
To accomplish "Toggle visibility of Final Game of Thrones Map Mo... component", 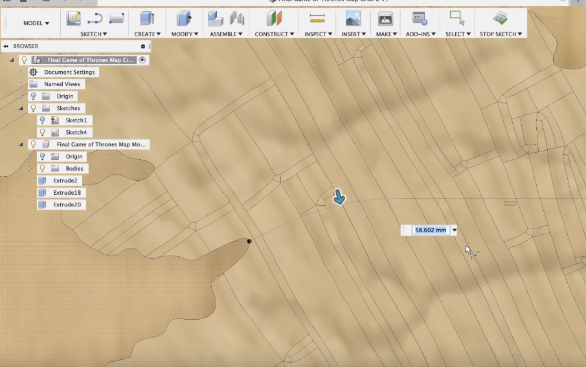I will tap(33, 144).
